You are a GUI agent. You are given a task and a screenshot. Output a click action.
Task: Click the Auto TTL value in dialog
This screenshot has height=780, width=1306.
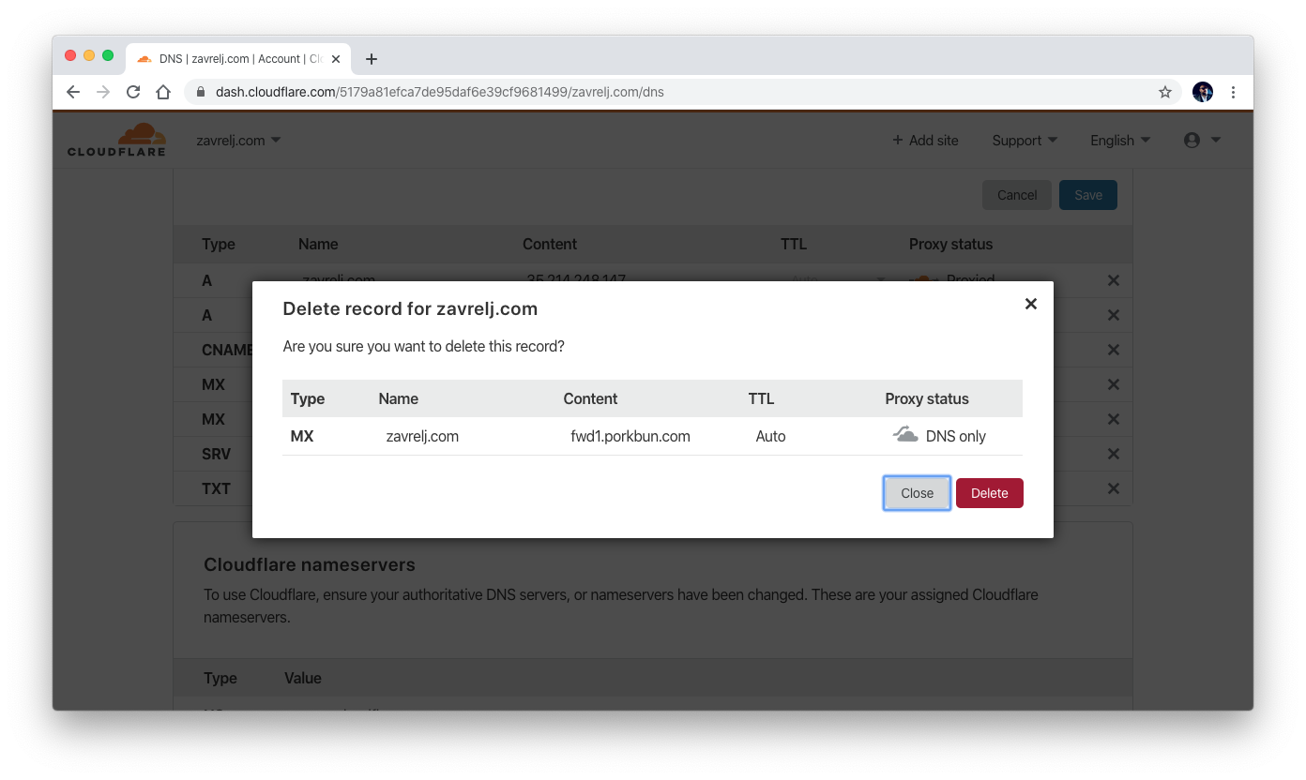pos(770,436)
